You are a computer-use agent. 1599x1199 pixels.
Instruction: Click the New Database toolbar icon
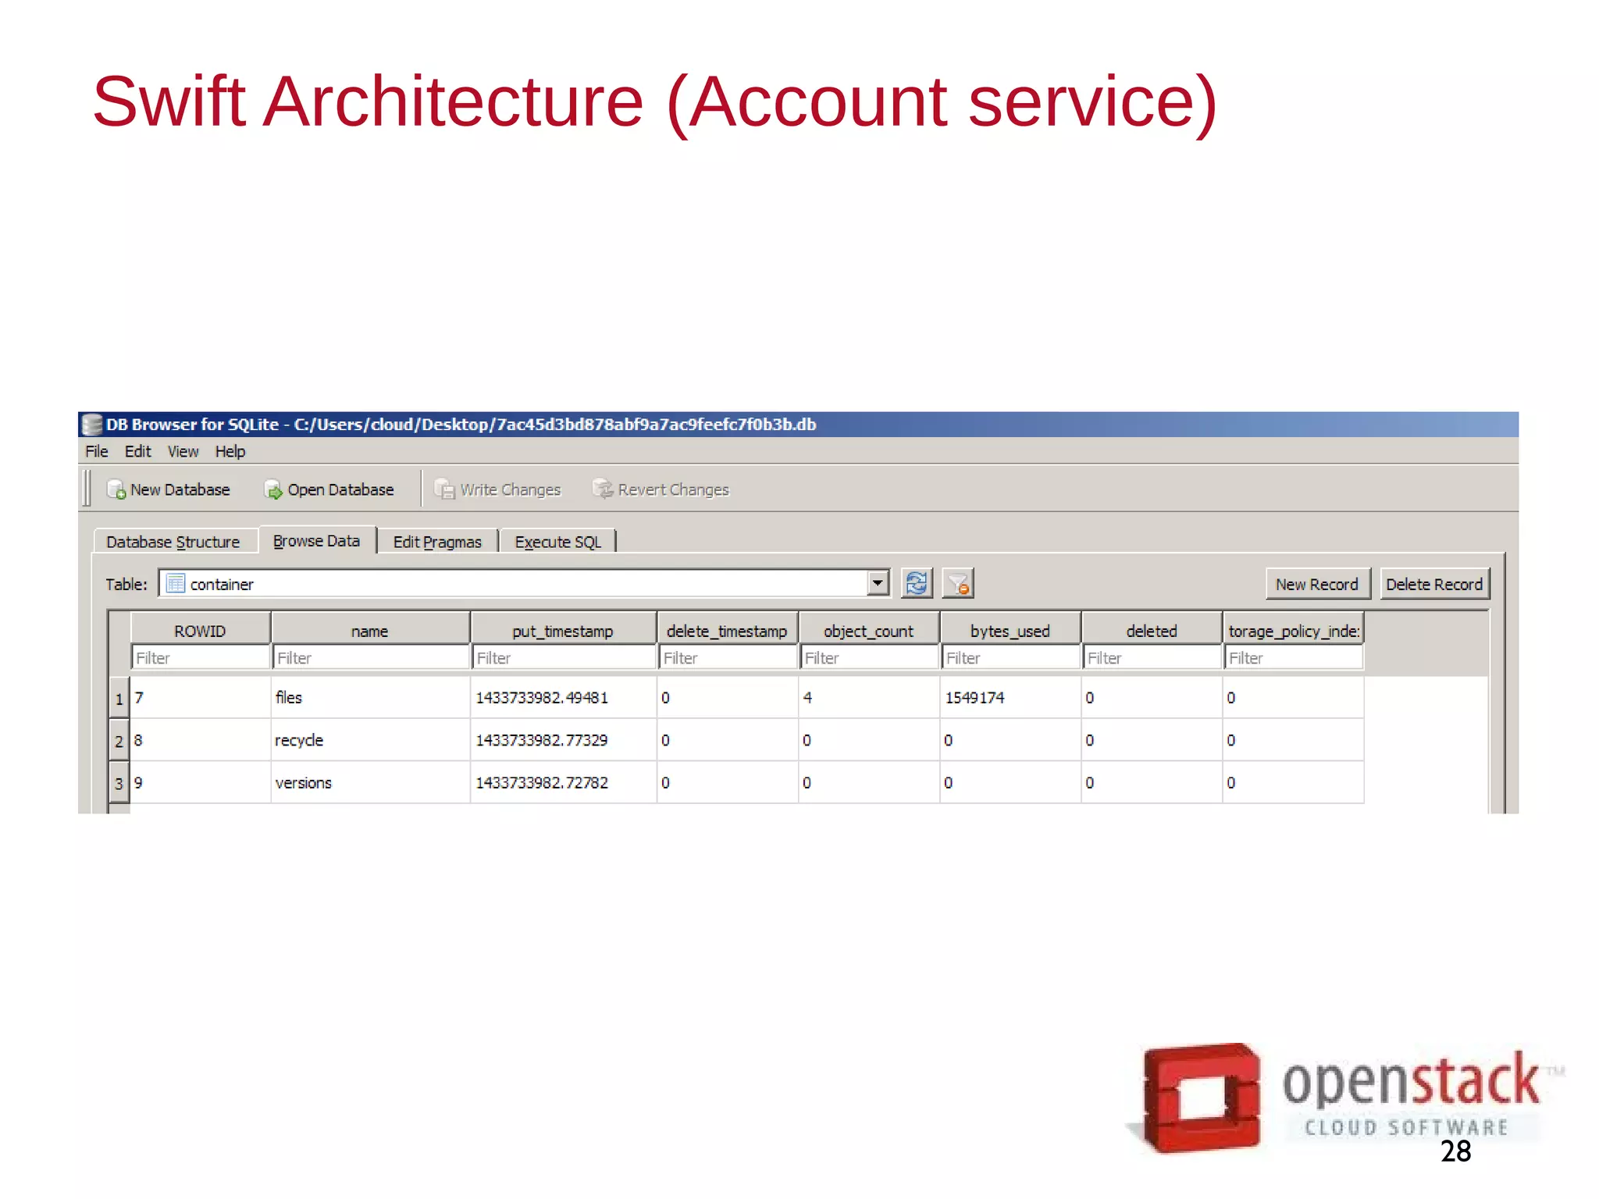[116, 489]
